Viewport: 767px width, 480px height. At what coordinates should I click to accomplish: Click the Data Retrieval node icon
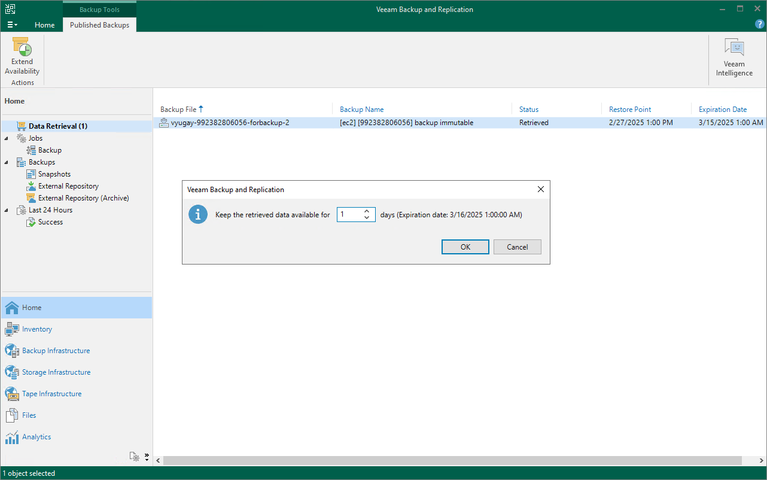(22, 126)
